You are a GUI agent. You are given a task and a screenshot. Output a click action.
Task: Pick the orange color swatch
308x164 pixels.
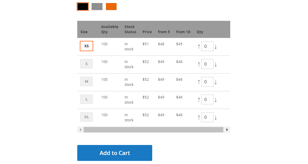(111, 7)
